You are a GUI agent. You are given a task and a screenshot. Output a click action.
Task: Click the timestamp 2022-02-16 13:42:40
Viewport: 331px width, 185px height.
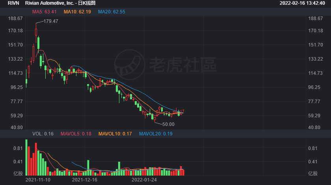[x=302, y=3]
